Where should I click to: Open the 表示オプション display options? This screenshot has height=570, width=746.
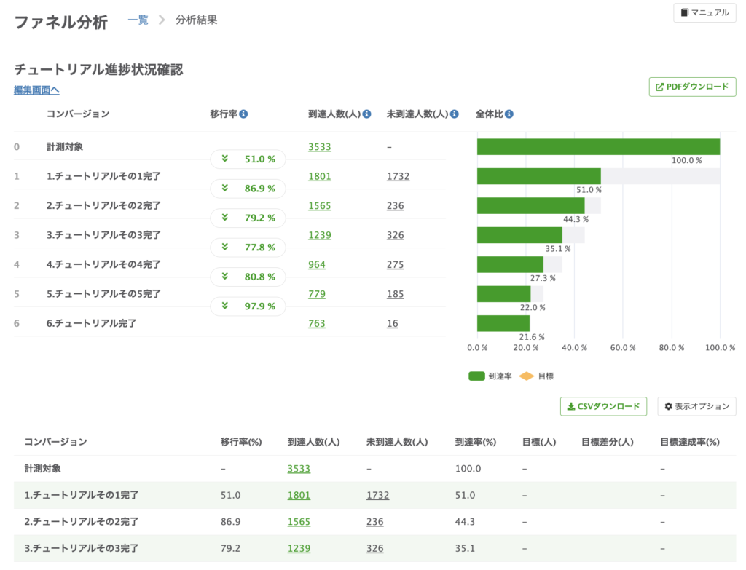[x=696, y=406]
